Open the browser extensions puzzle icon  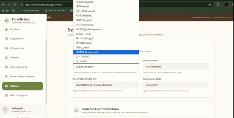tap(218, 5)
